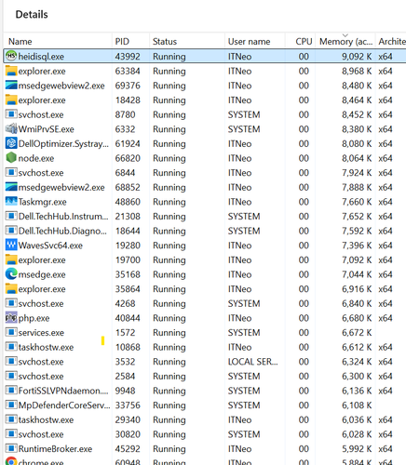Click the heidisql.exe process icon
Screen dimensions: 406x465
pyautogui.click(x=11, y=56)
